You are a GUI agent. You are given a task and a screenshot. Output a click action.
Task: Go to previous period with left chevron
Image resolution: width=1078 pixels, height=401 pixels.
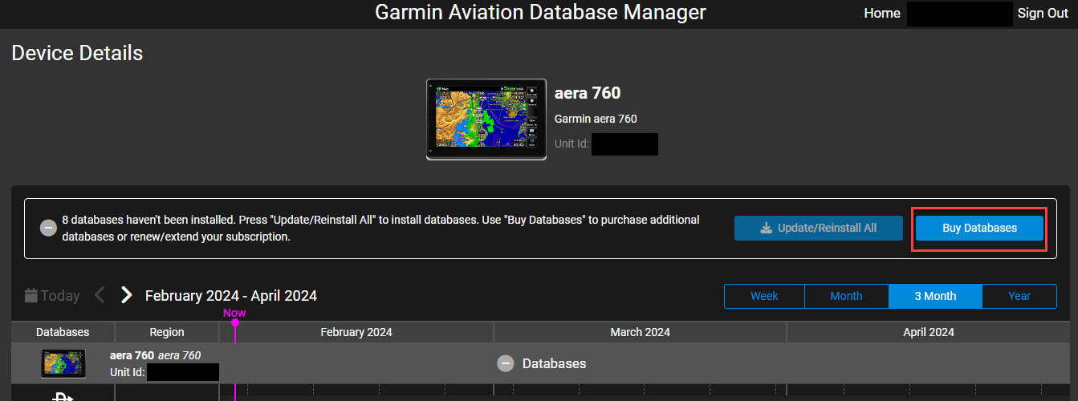click(100, 295)
